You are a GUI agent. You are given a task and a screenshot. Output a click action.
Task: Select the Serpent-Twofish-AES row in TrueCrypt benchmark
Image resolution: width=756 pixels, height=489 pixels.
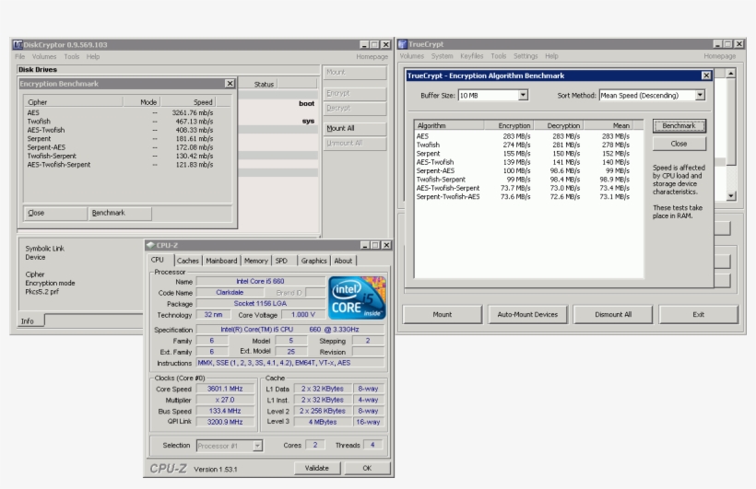(524, 196)
